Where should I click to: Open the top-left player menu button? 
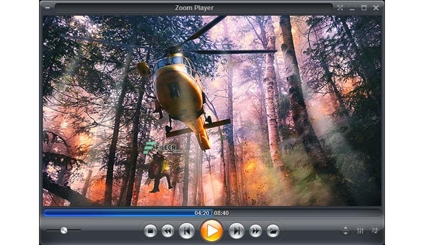tap(47, 8)
